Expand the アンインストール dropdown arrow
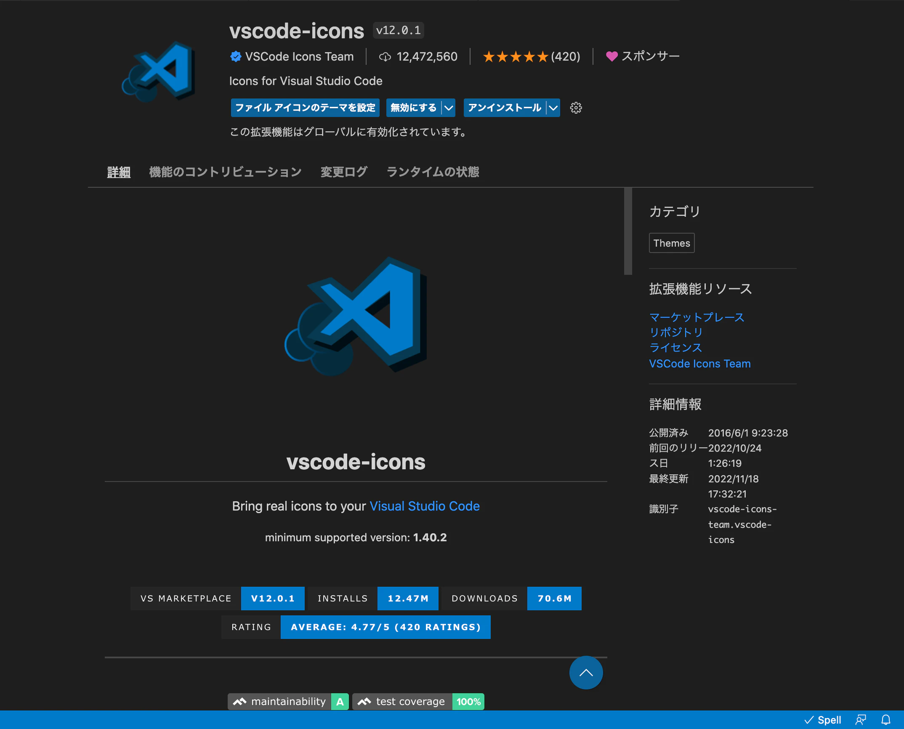The width and height of the screenshot is (904, 729). point(553,108)
